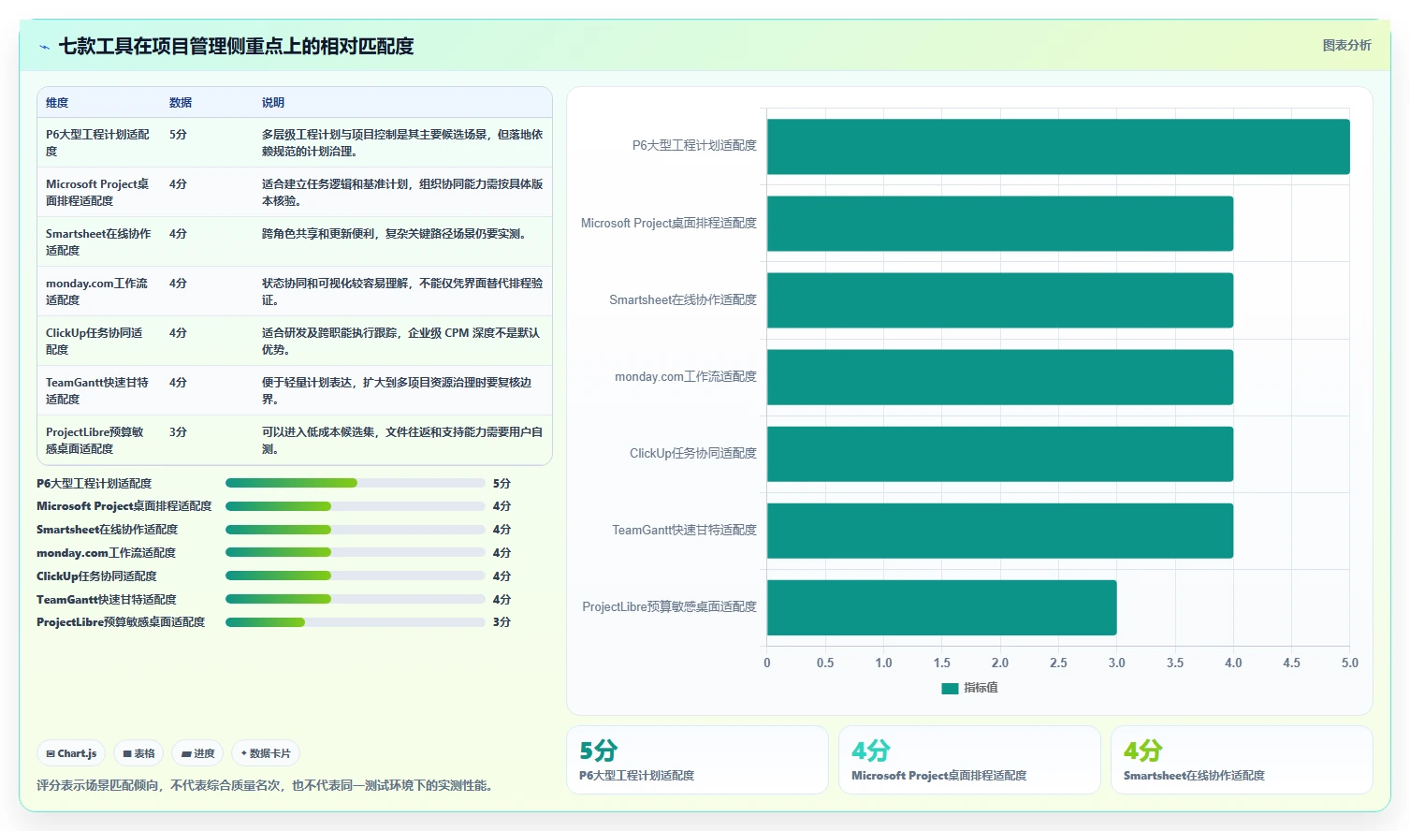This screenshot has height=831, width=1410.
Task: Click description starting 适合建立任务逻辑和基准计划
Action: (402, 193)
